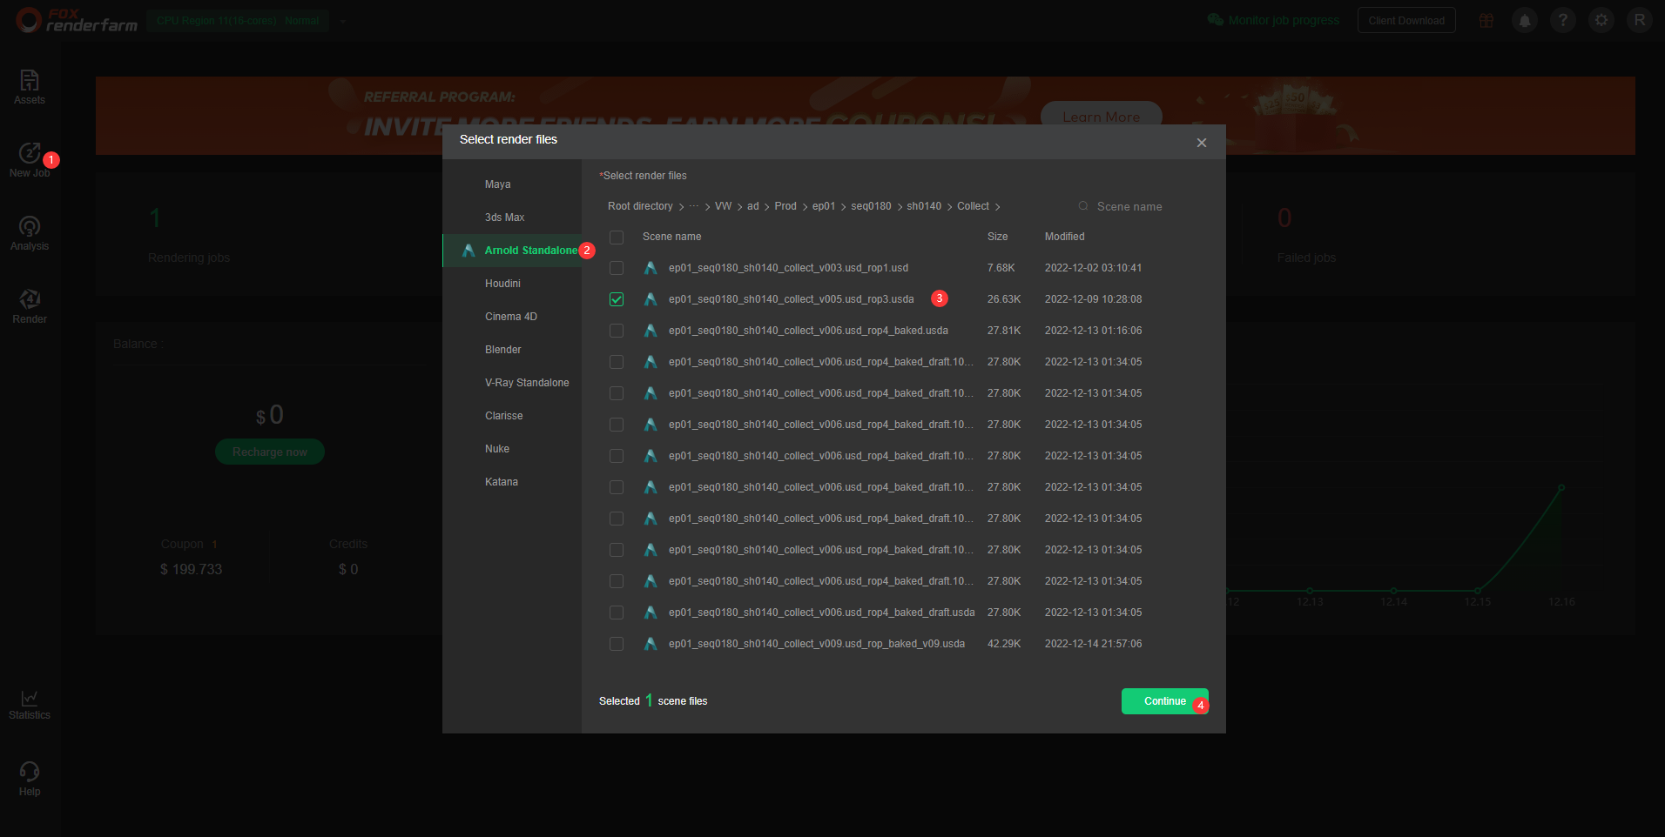The height and width of the screenshot is (837, 1665).
Task: Click the 42.29K size cell
Action: [1004, 644]
